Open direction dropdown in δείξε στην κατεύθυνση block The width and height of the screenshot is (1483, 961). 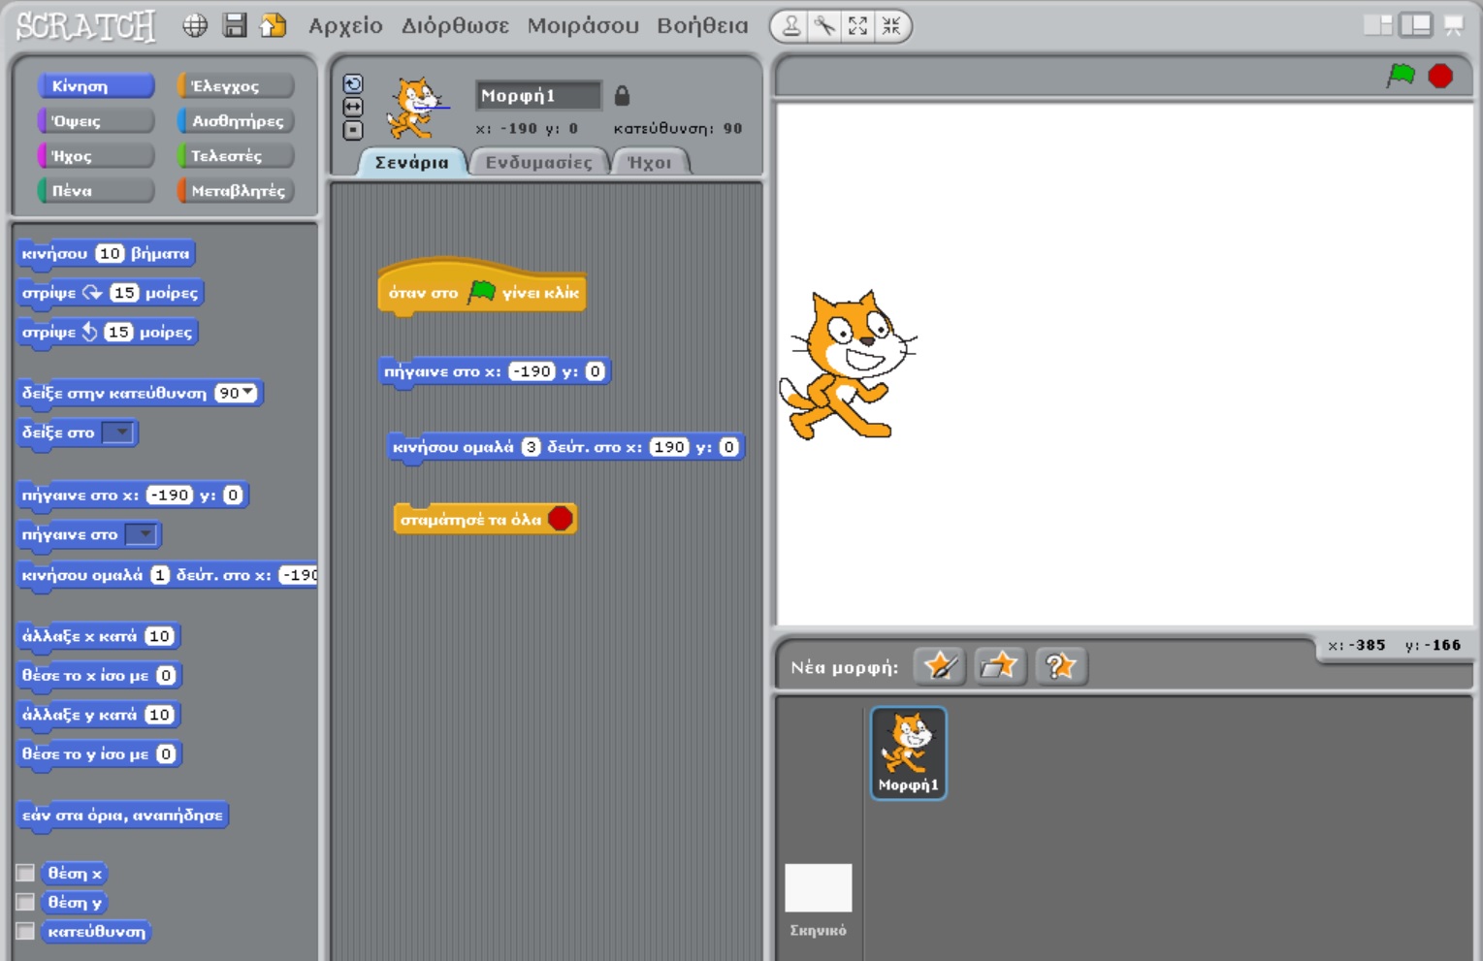coord(248,393)
